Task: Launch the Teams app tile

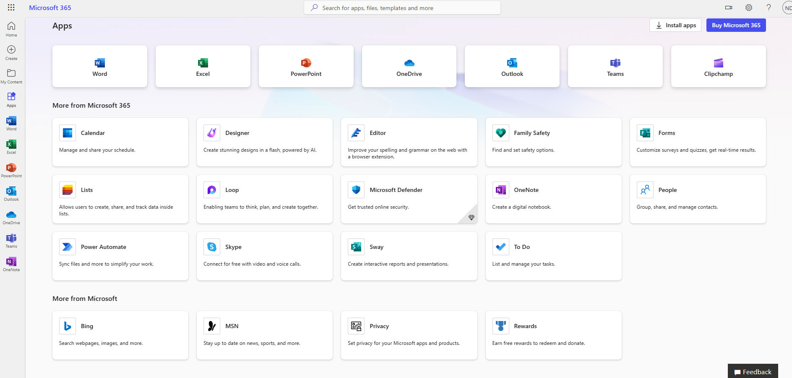Action: point(615,66)
